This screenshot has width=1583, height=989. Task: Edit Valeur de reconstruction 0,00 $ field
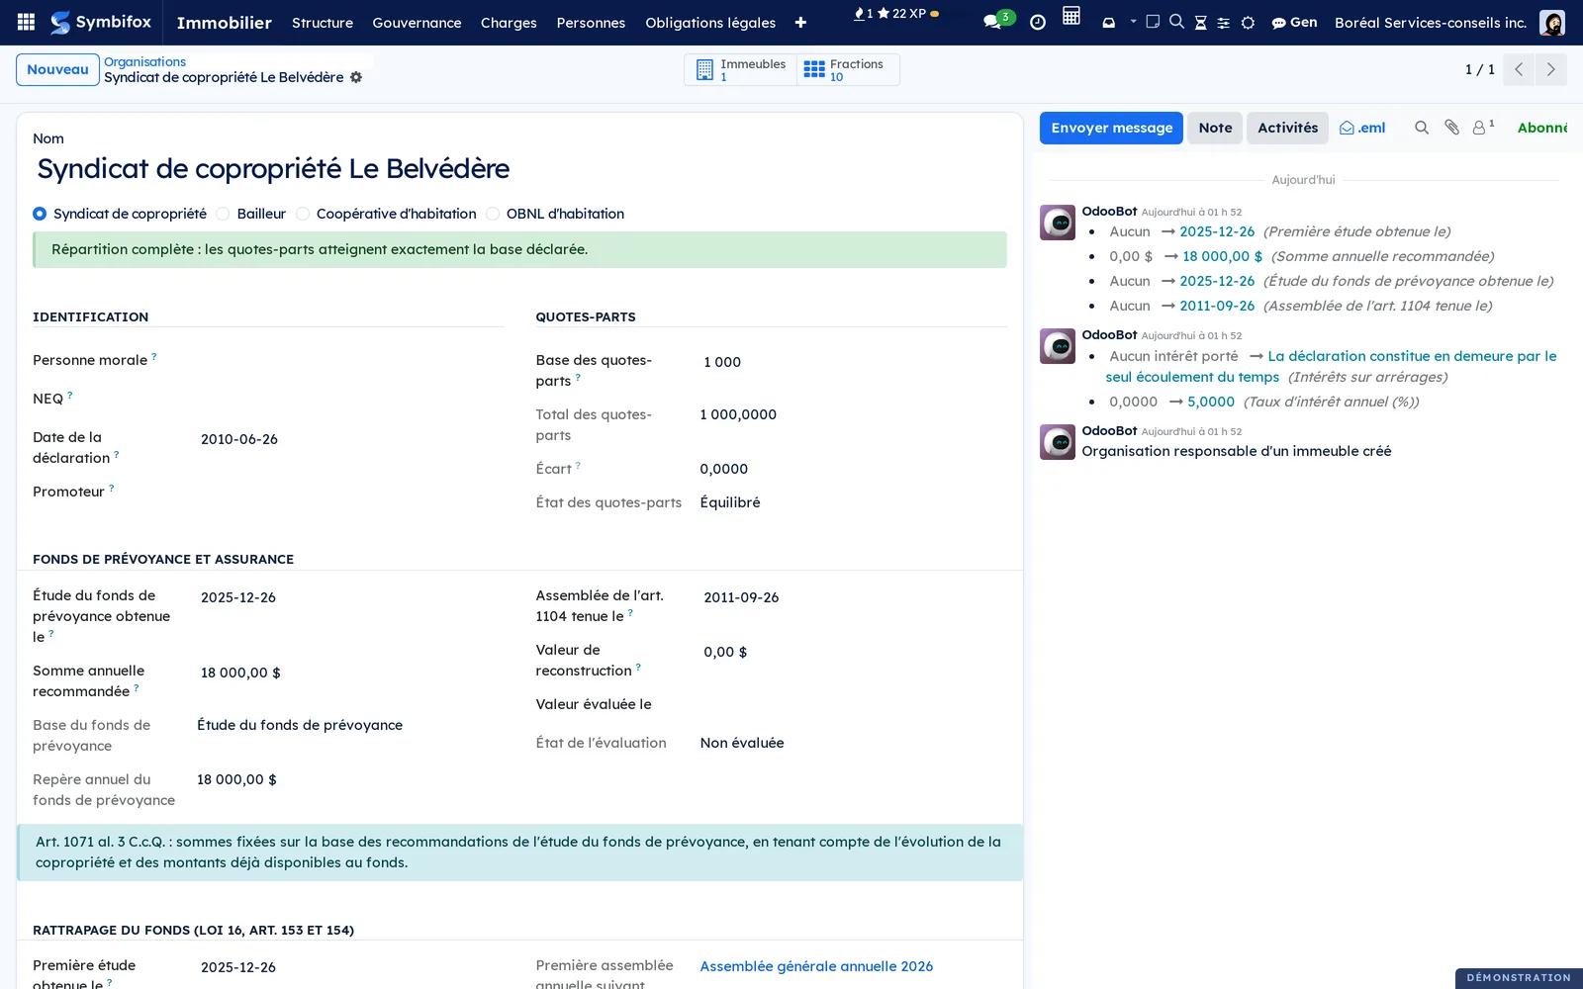tap(853, 652)
